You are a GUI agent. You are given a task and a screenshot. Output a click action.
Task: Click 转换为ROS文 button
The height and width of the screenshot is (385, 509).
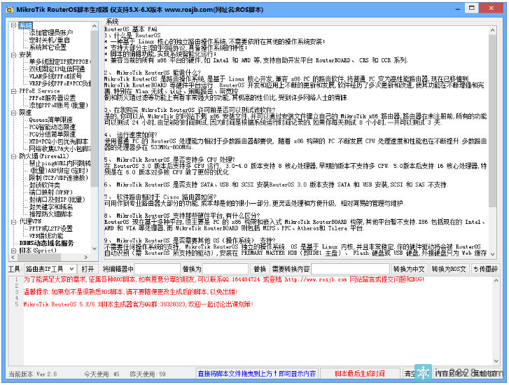(449, 269)
